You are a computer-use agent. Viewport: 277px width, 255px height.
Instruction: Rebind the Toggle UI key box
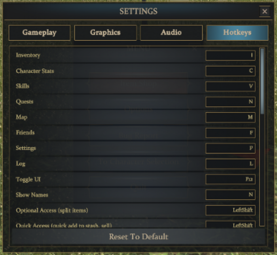click(230, 179)
